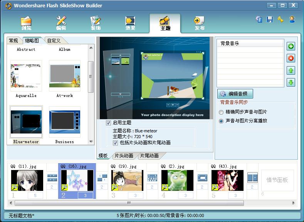This screenshot has height=222, width=304.
Task: Click the user profile icon top right
Action: tap(292, 19)
